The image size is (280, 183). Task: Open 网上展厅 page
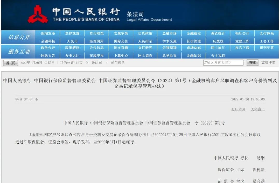point(218,48)
